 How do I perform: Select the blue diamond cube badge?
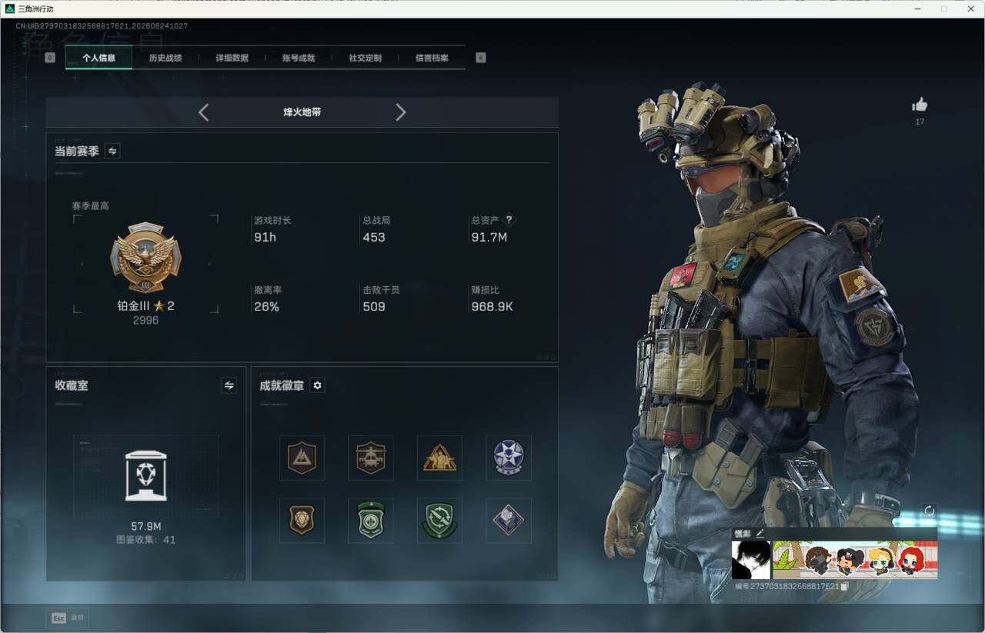[x=509, y=521]
